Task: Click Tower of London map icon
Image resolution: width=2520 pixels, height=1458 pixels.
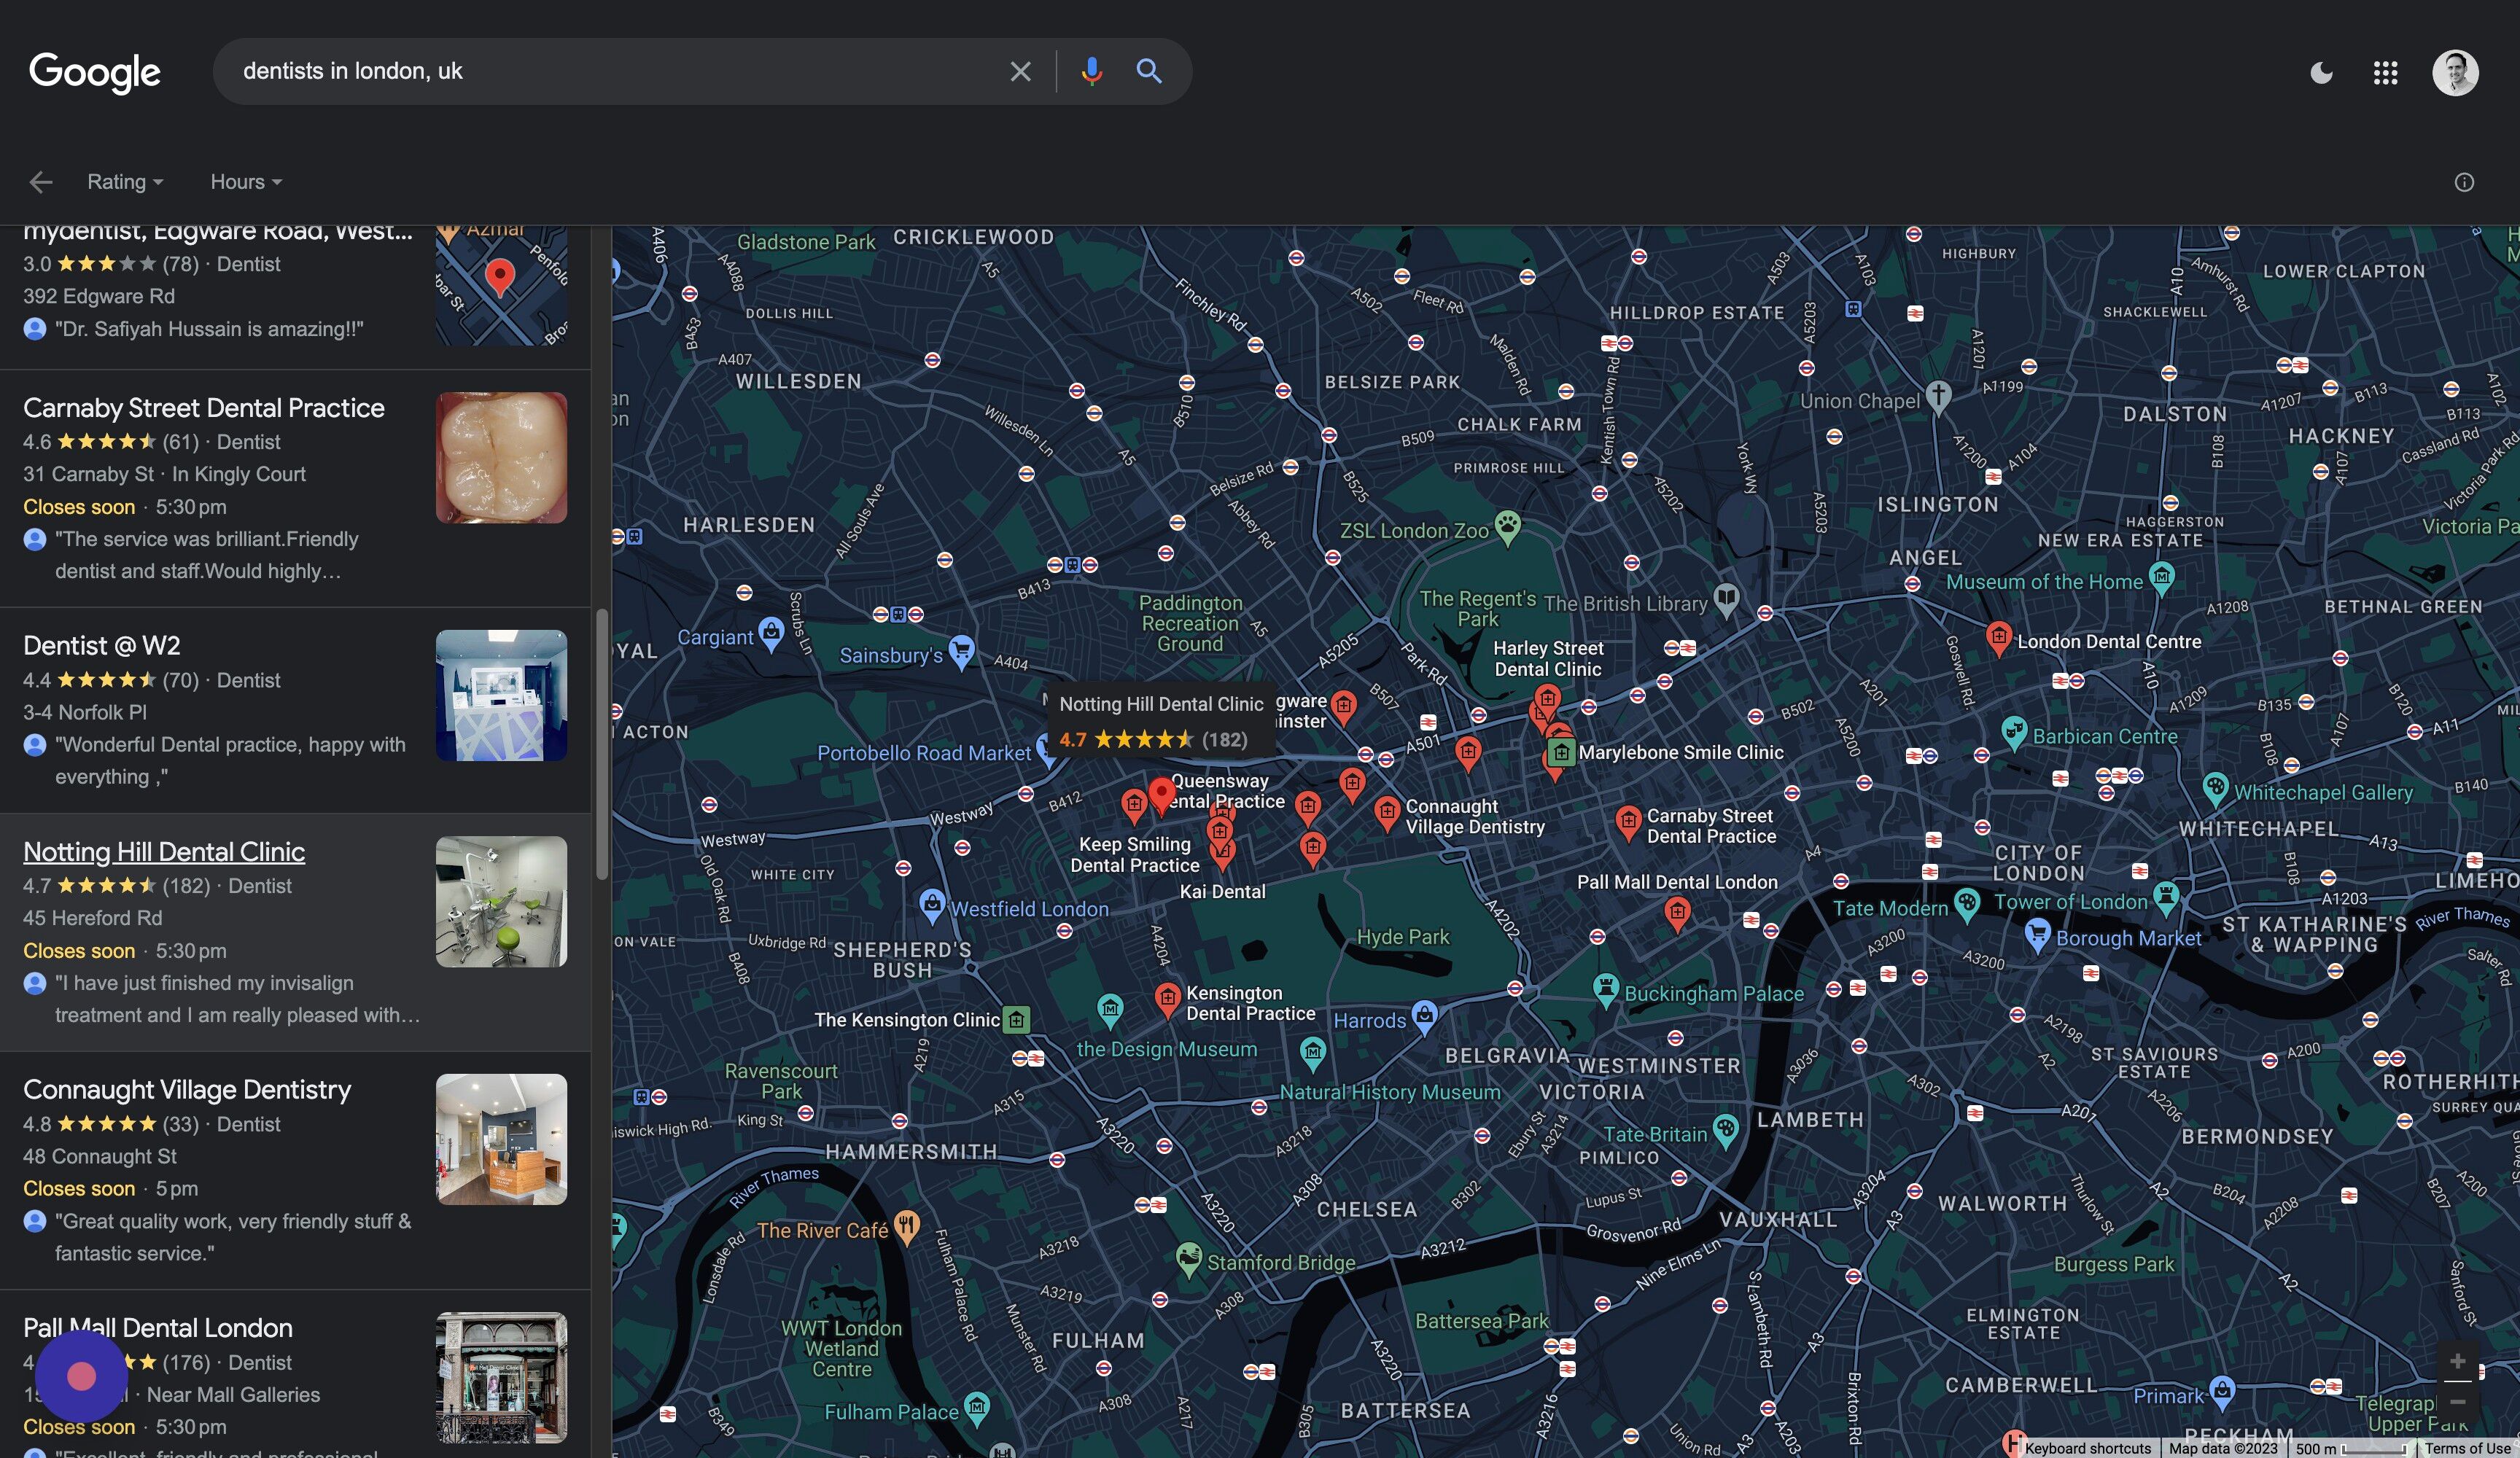Action: coord(2165,896)
